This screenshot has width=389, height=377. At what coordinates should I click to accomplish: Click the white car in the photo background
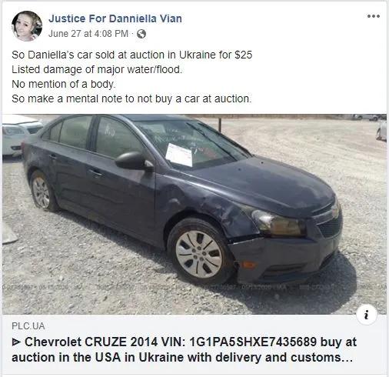pyautogui.click(x=21, y=135)
